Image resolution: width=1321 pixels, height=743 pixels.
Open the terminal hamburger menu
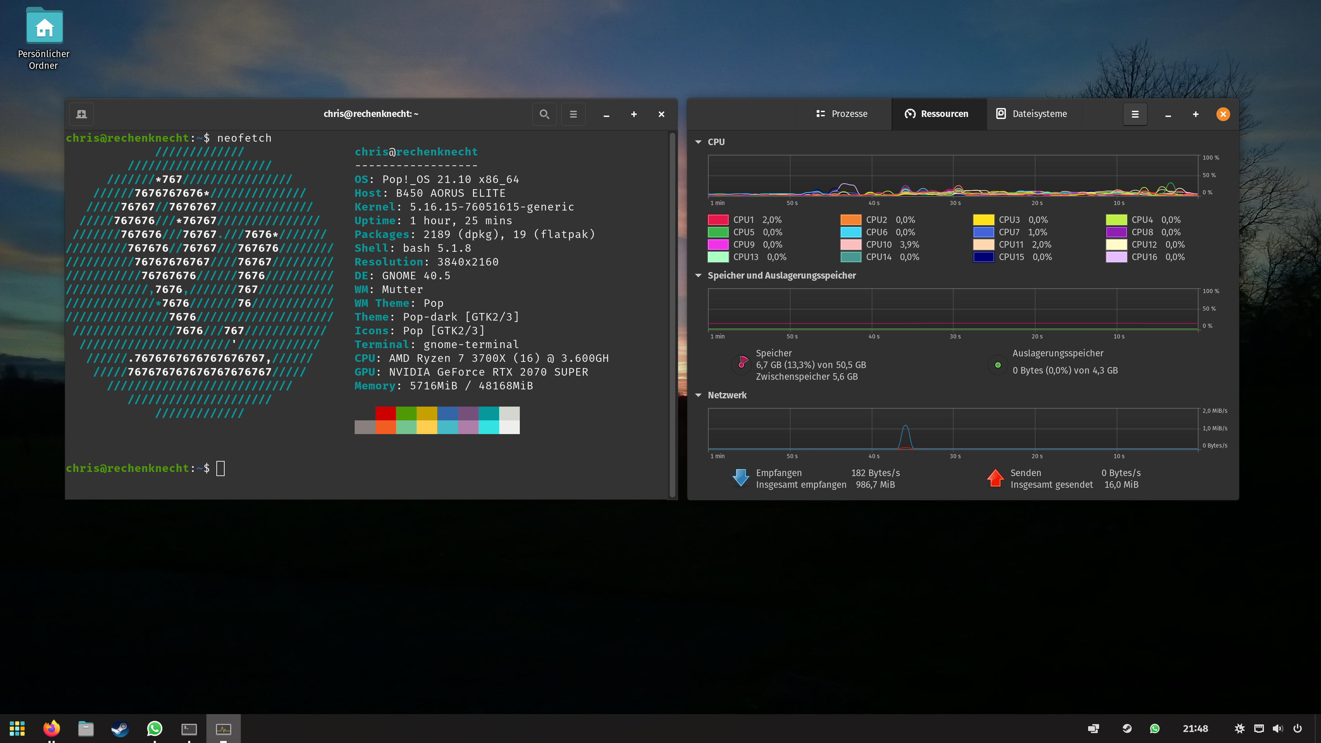(x=573, y=114)
